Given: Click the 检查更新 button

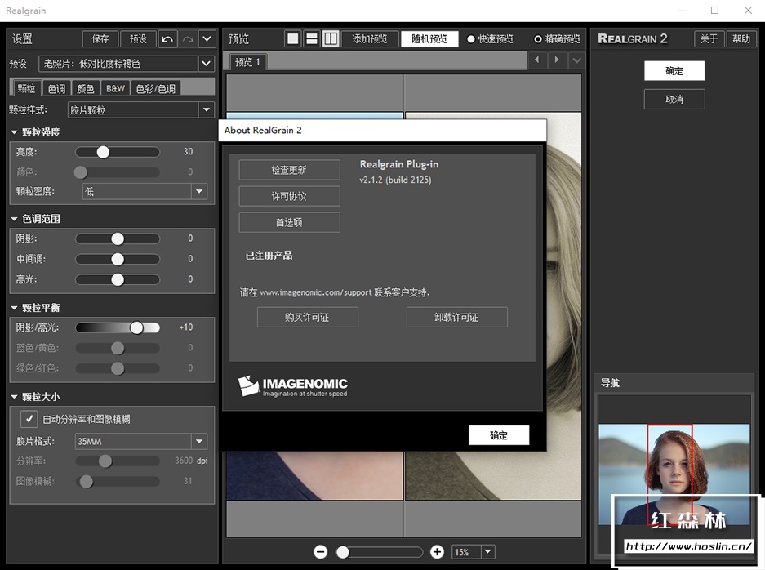Looking at the screenshot, I should [289, 170].
